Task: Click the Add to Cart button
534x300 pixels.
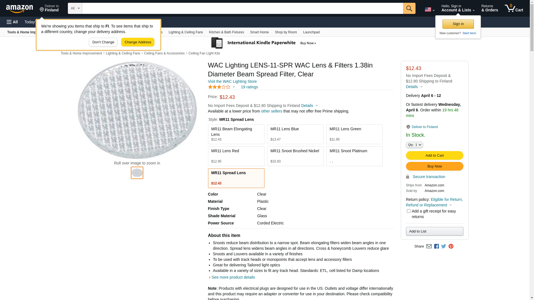Action: 434,155
